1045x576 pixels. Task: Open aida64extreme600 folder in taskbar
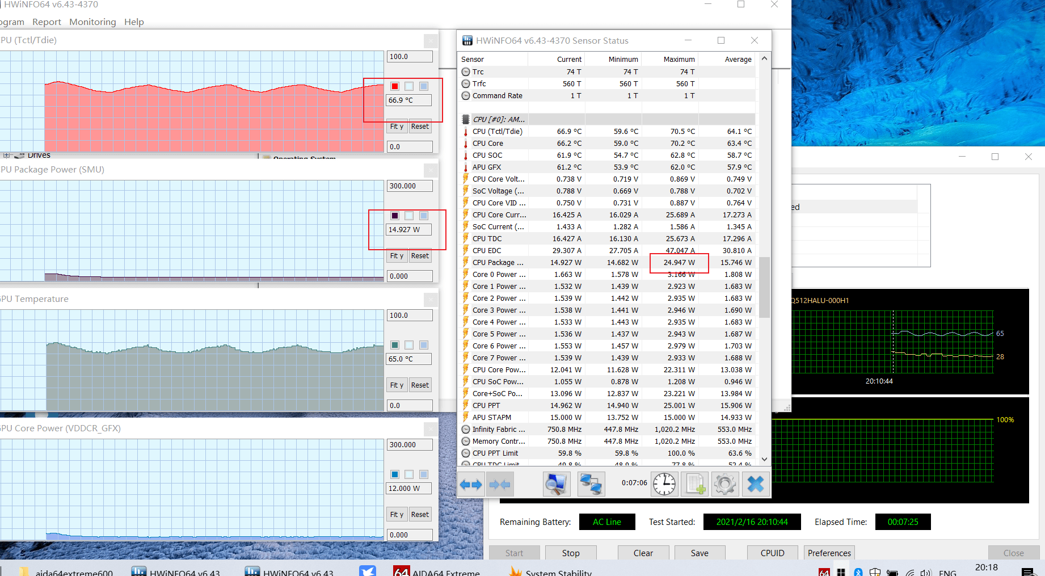coord(66,571)
